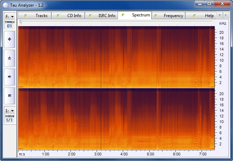
Task: Expand the mode speed dropdown
Action: pos(9,110)
